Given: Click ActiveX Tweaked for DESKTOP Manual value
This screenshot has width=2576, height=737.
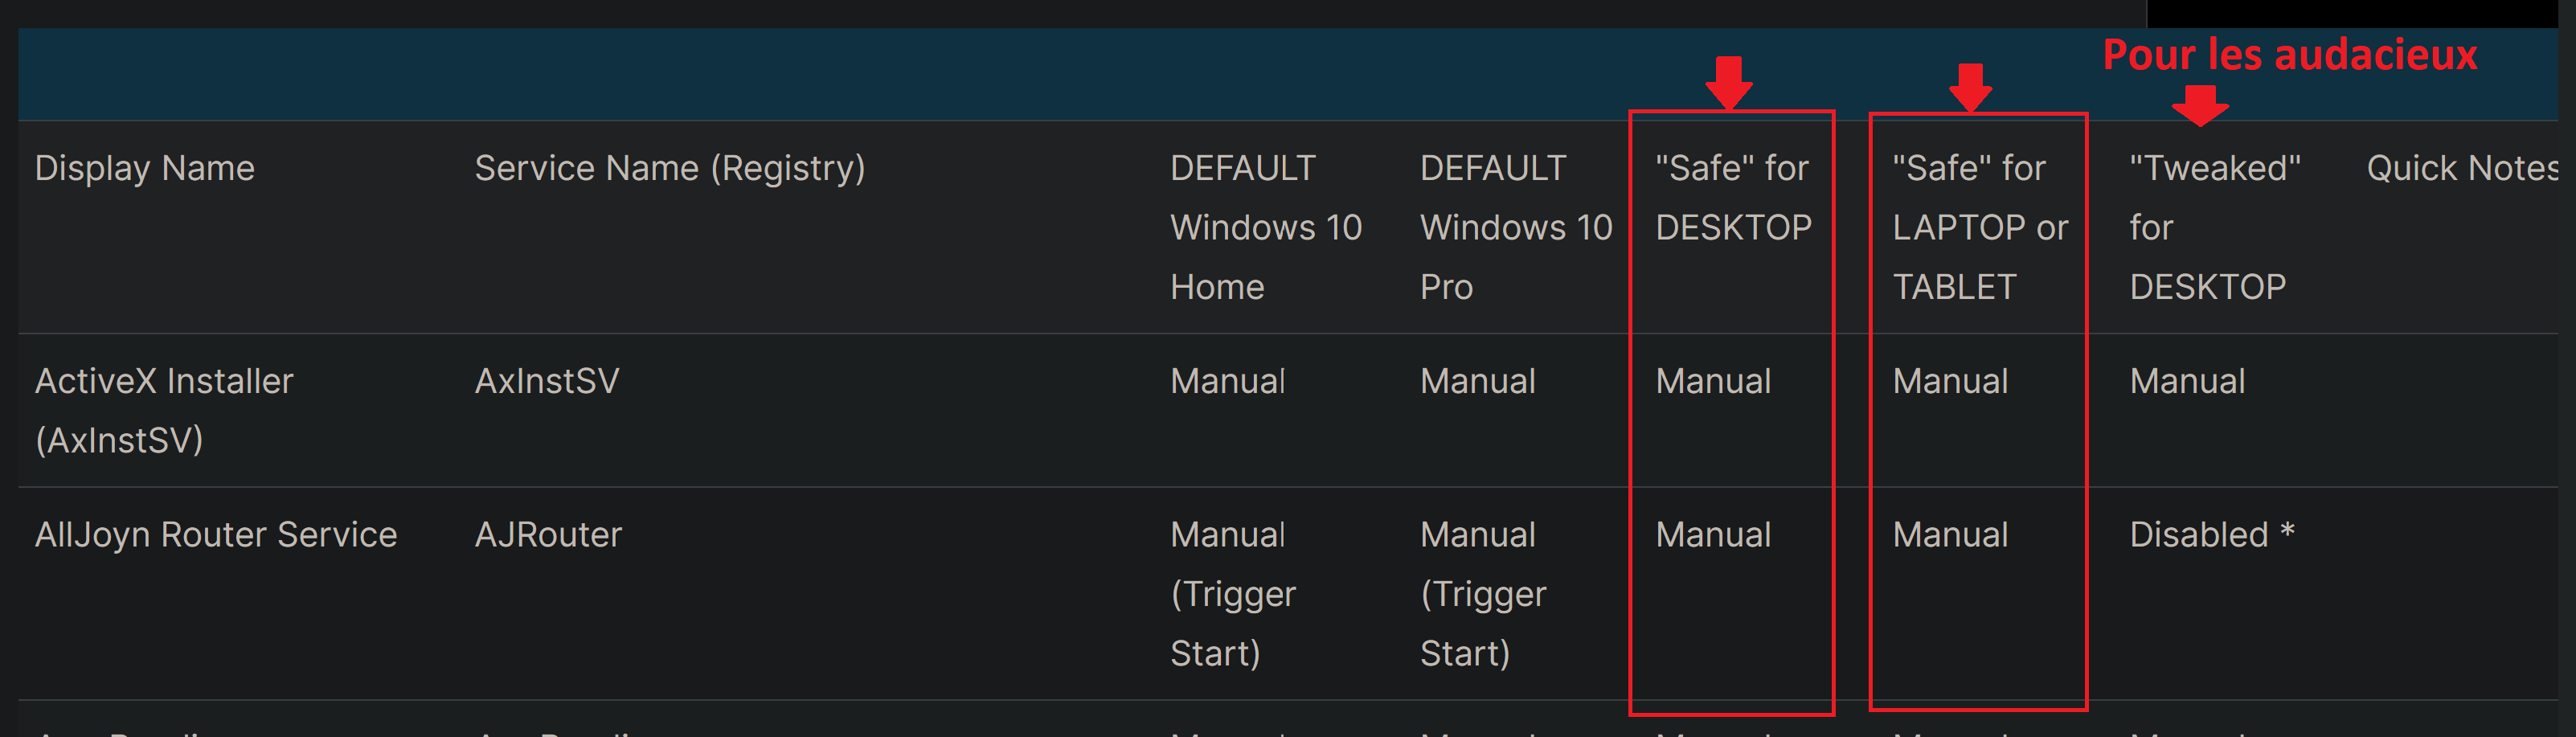Looking at the screenshot, I should [x=2187, y=381].
